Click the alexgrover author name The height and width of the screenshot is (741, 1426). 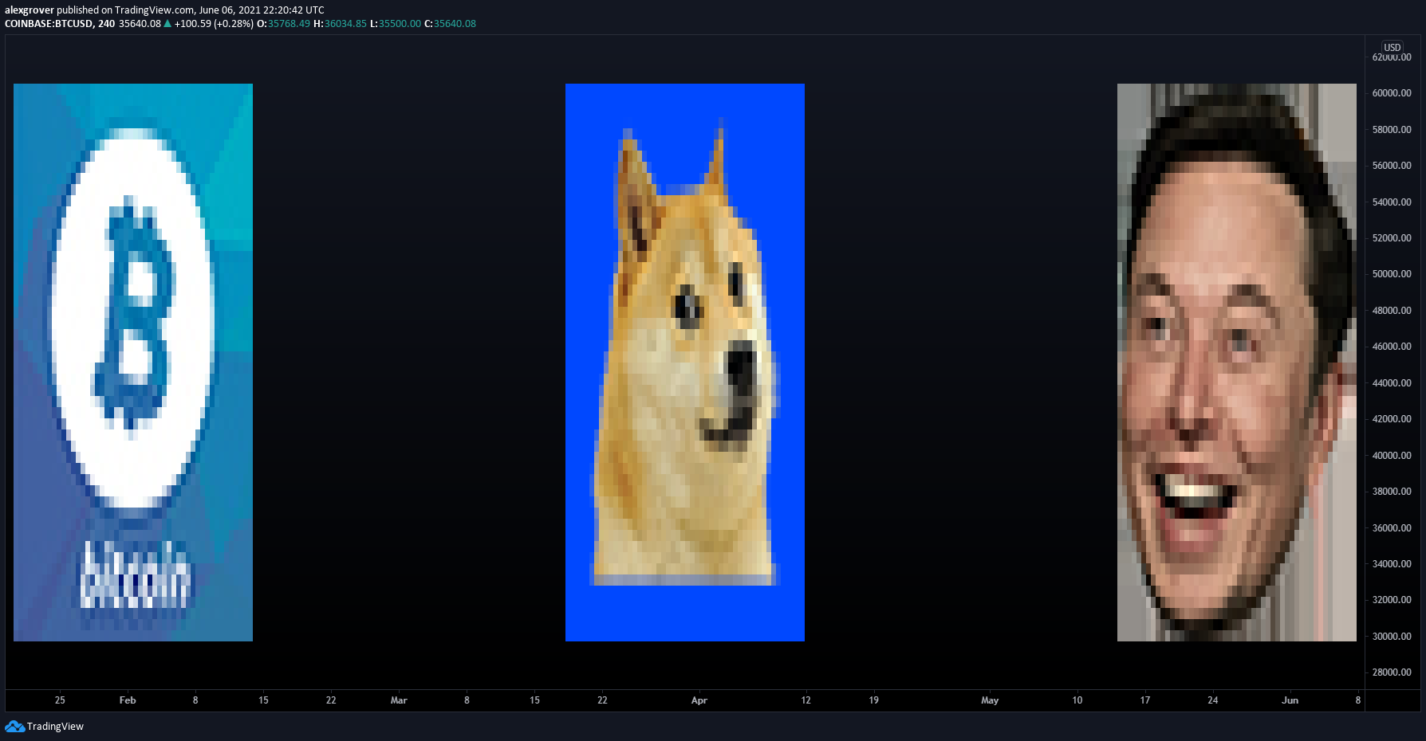(29, 10)
